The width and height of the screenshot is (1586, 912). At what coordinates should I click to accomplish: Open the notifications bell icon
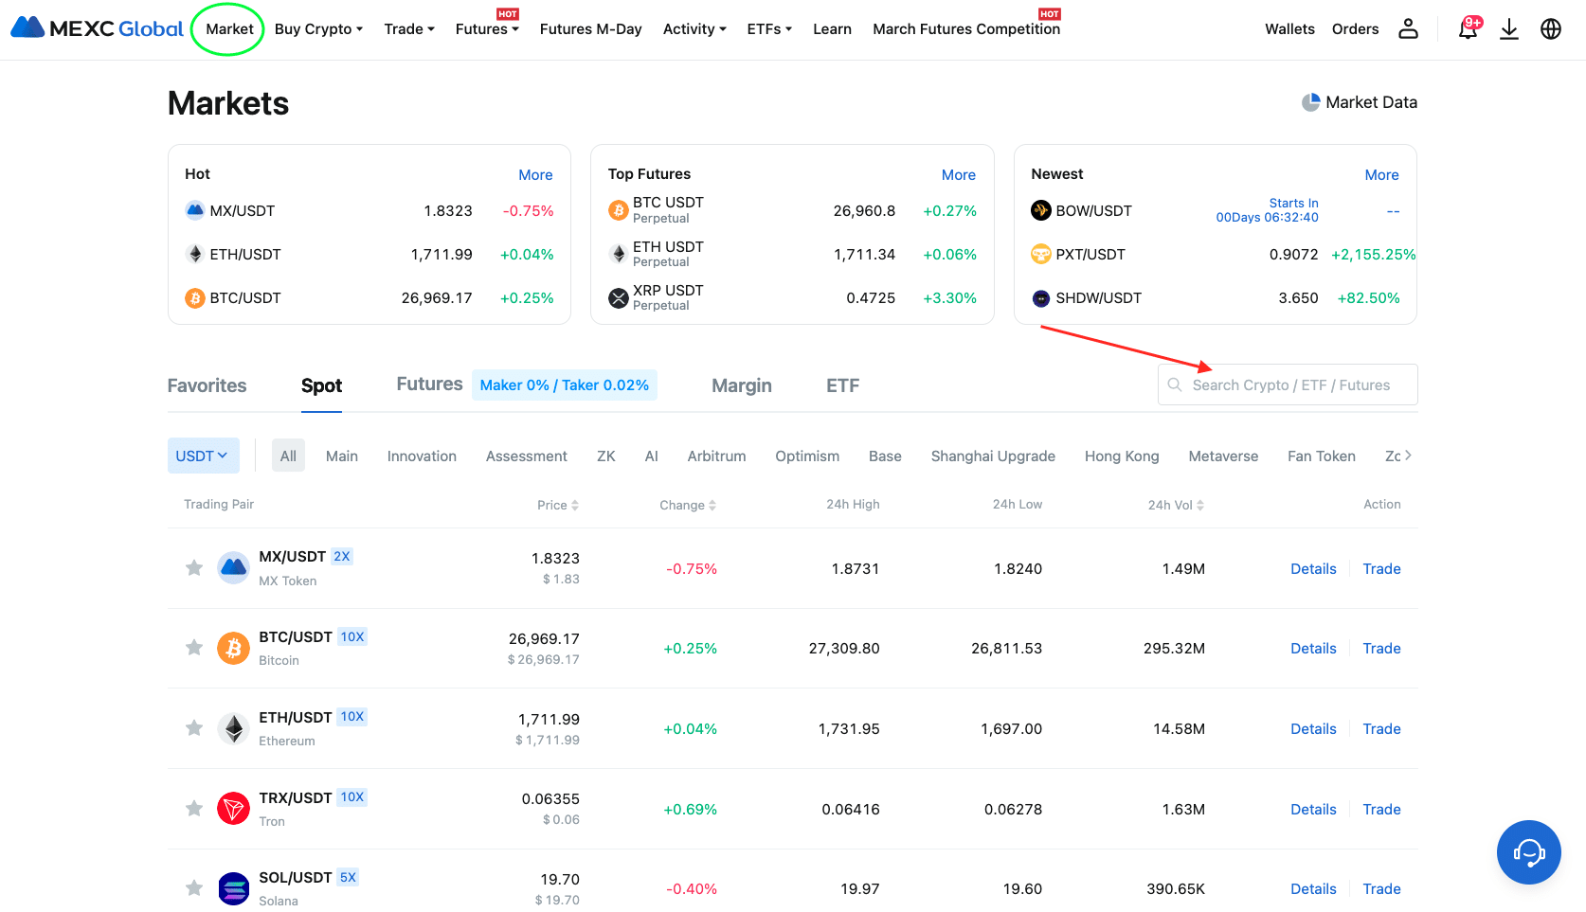[1468, 28]
